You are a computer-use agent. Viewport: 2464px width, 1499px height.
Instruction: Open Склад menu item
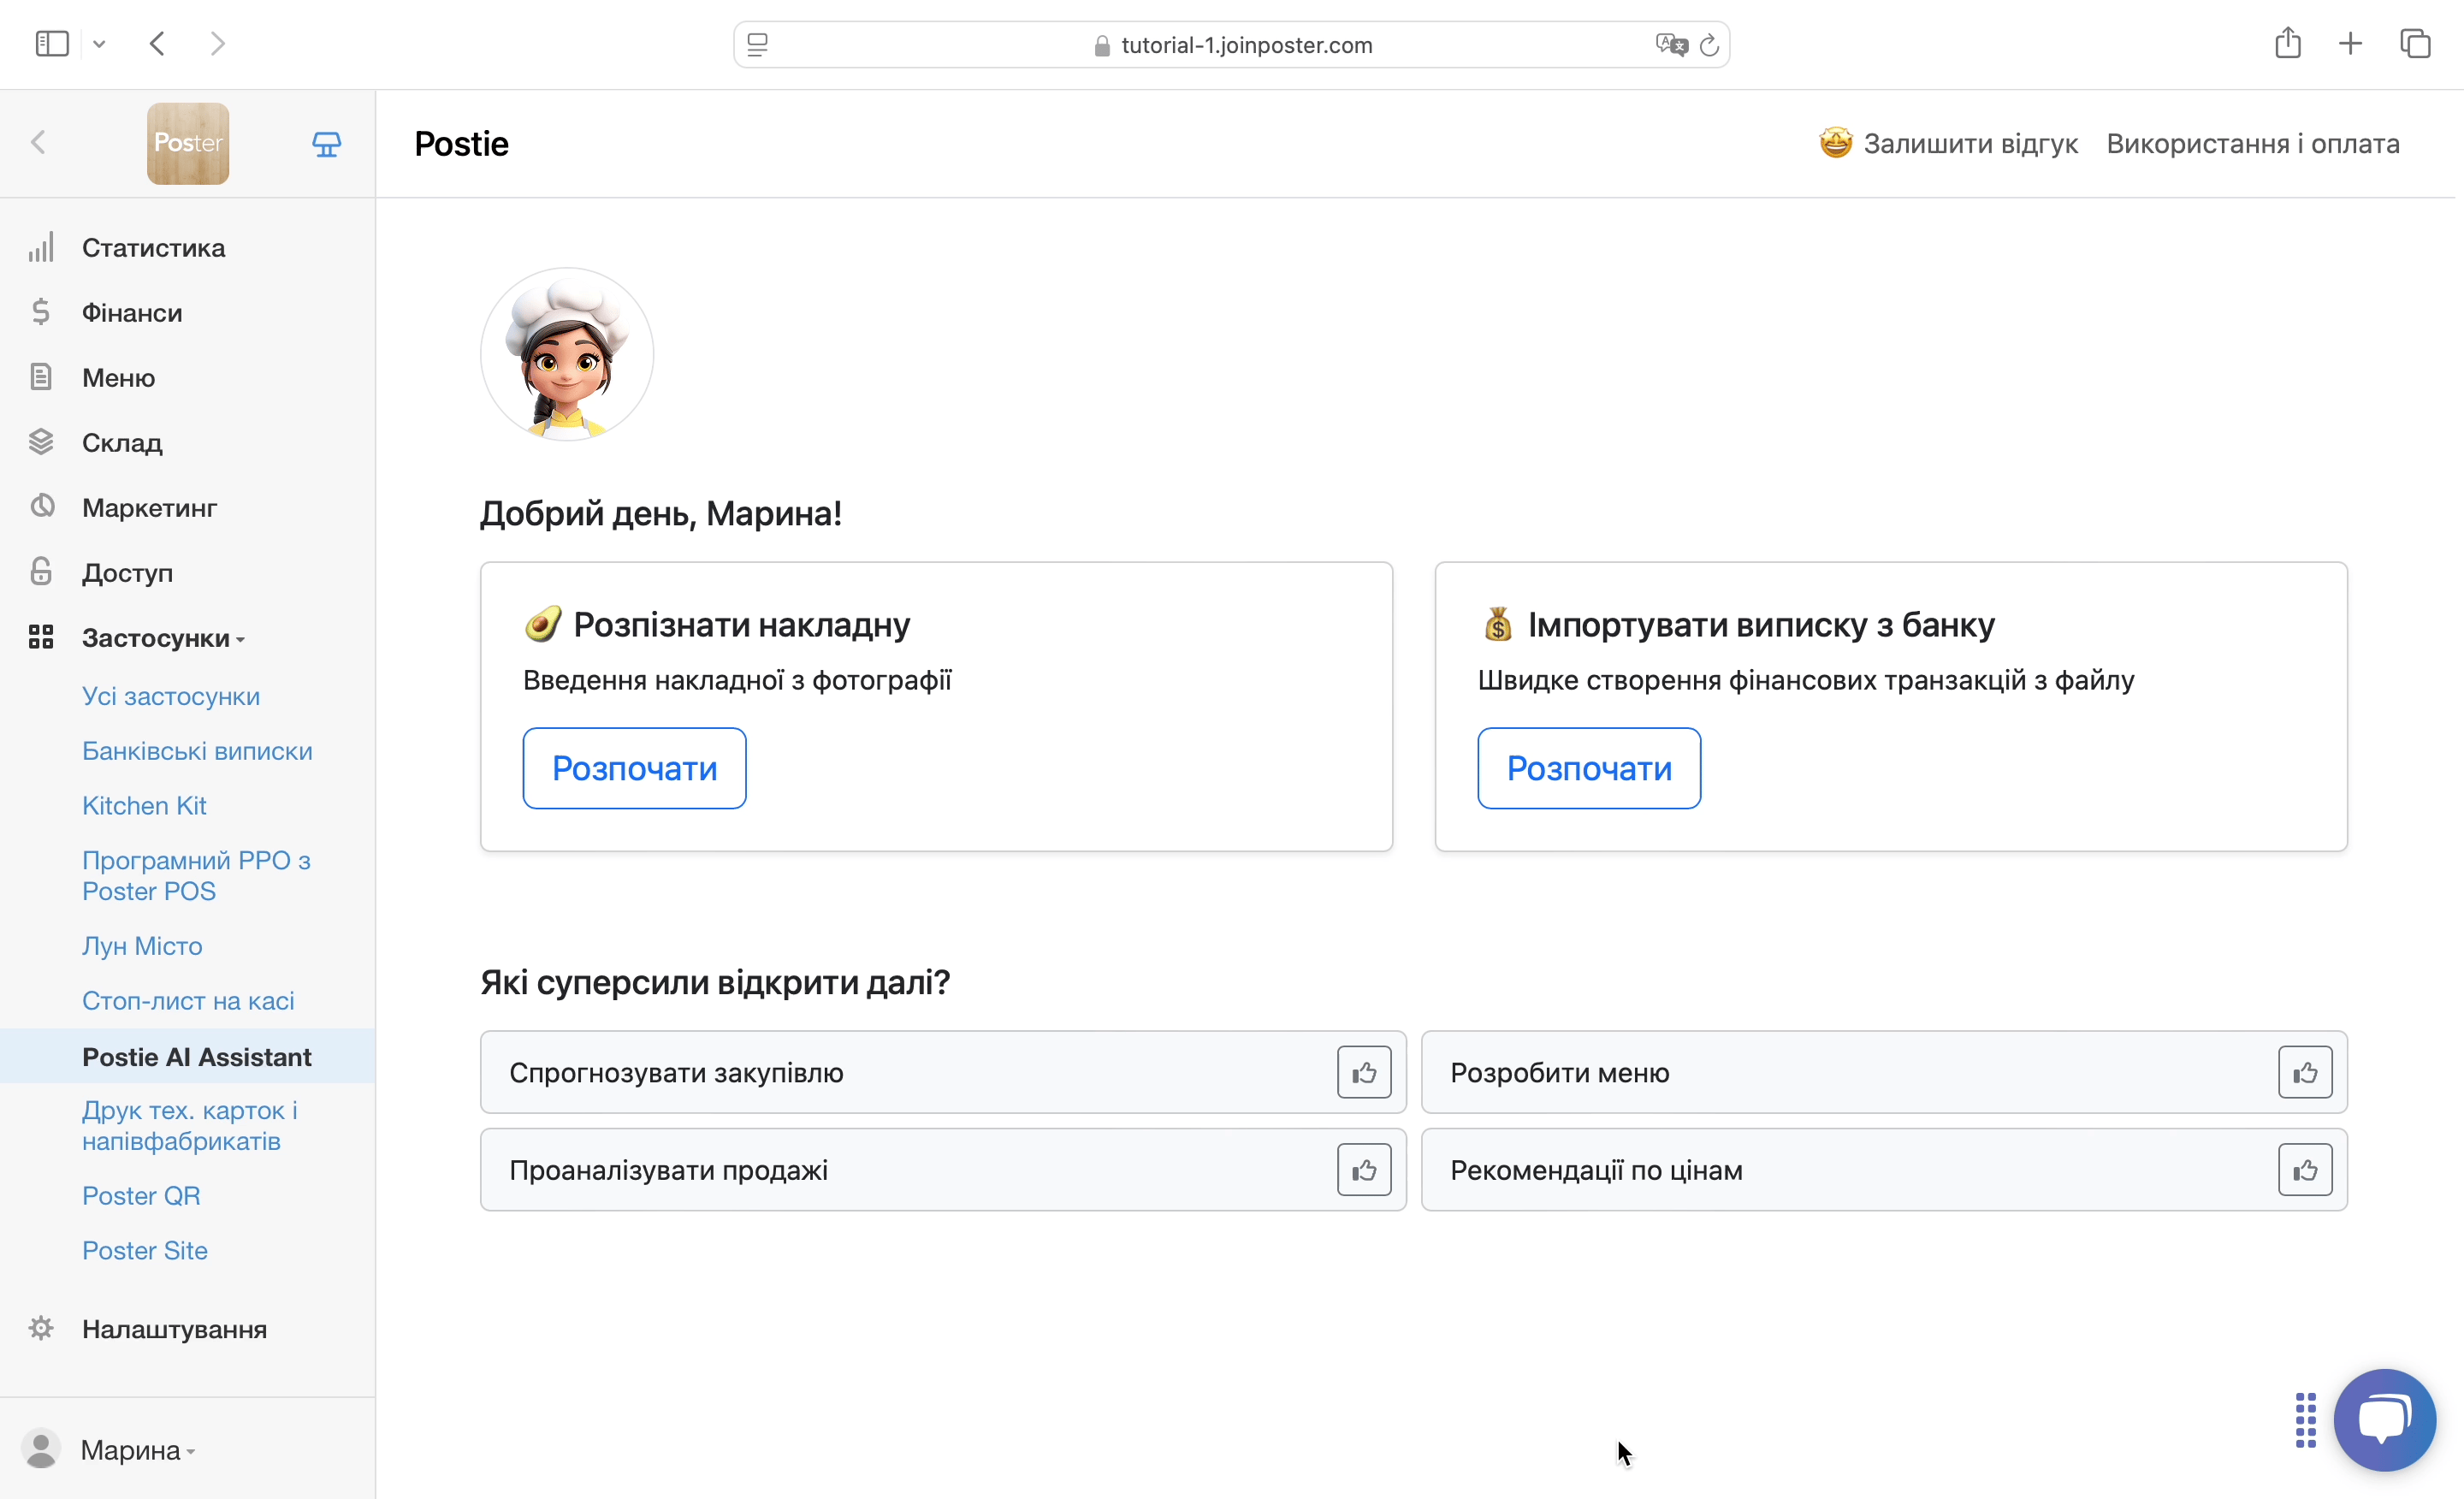click(x=122, y=443)
